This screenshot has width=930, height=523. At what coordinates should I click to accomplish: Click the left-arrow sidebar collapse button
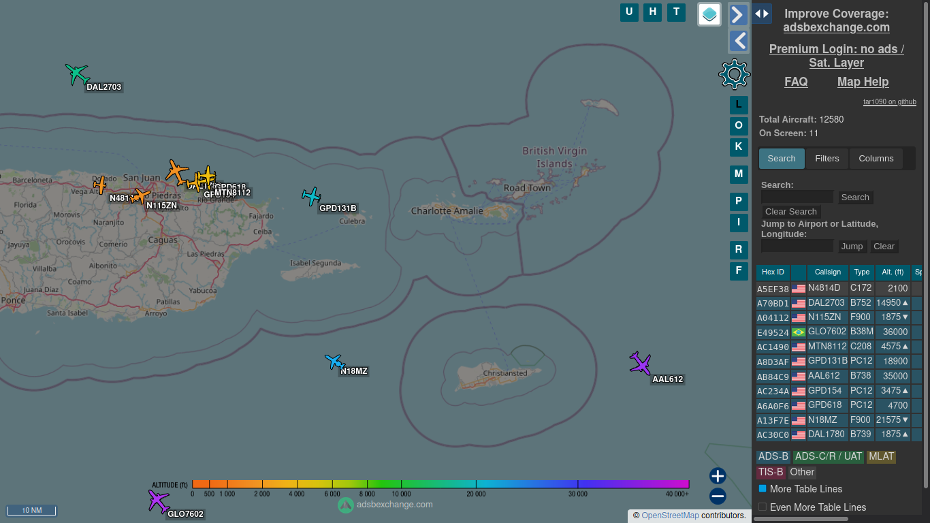click(739, 41)
